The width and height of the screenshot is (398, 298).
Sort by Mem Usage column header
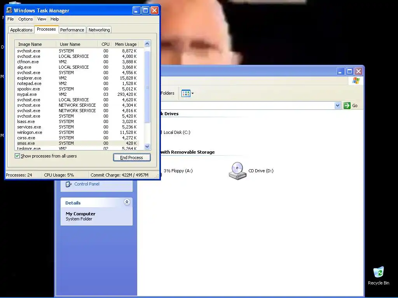(x=126, y=44)
